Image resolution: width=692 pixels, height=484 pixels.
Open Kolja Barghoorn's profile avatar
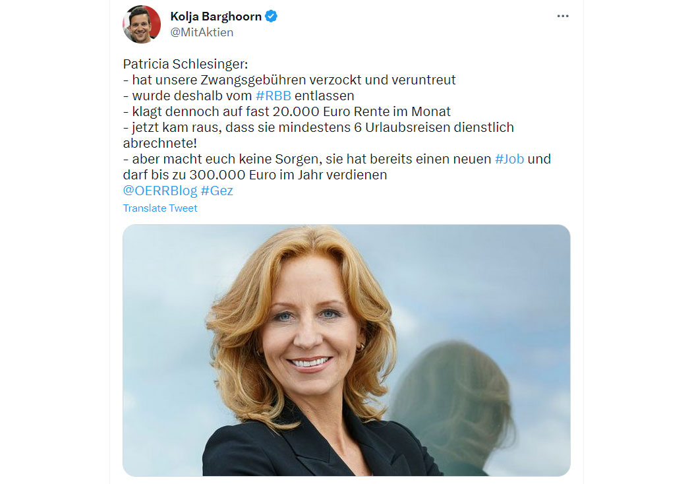pos(142,24)
